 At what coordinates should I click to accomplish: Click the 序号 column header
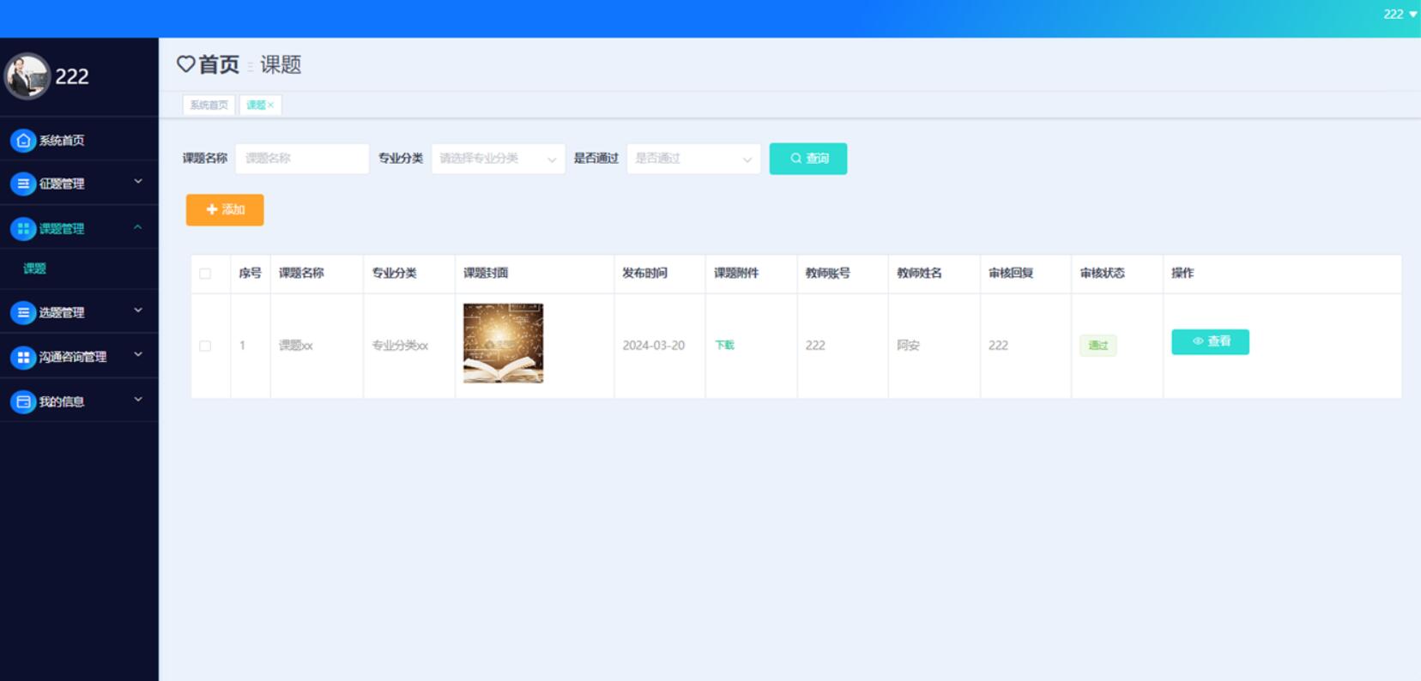coord(250,273)
